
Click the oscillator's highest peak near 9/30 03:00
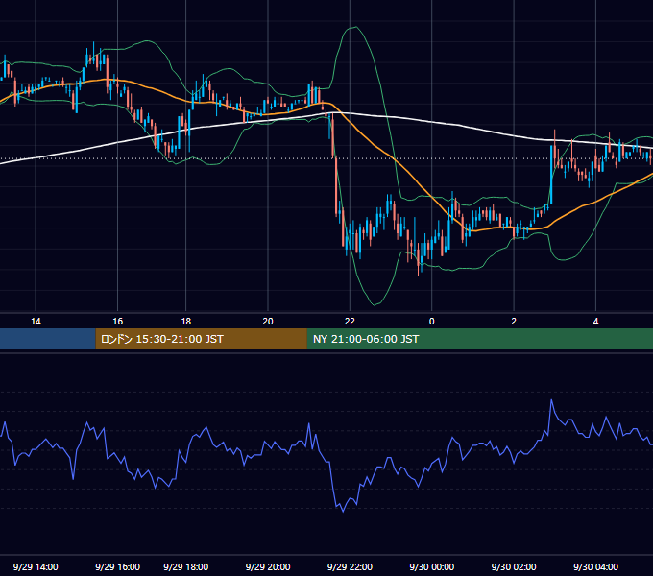point(551,400)
